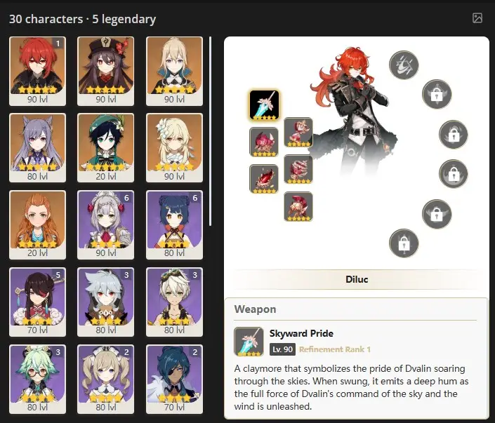Click the bottom locked constellation icon
This screenshot has width=495, height=423.
point(404,243)
